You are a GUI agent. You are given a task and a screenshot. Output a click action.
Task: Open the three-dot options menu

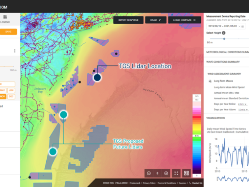pos(15,51)
